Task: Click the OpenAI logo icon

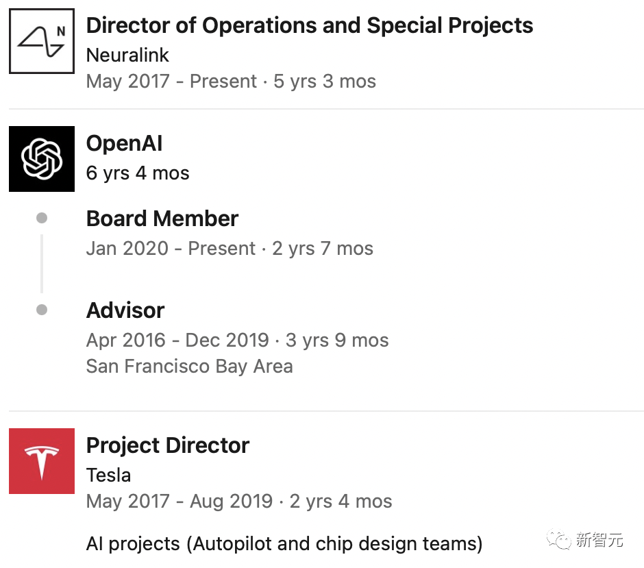Action: [x=41, y=158]
